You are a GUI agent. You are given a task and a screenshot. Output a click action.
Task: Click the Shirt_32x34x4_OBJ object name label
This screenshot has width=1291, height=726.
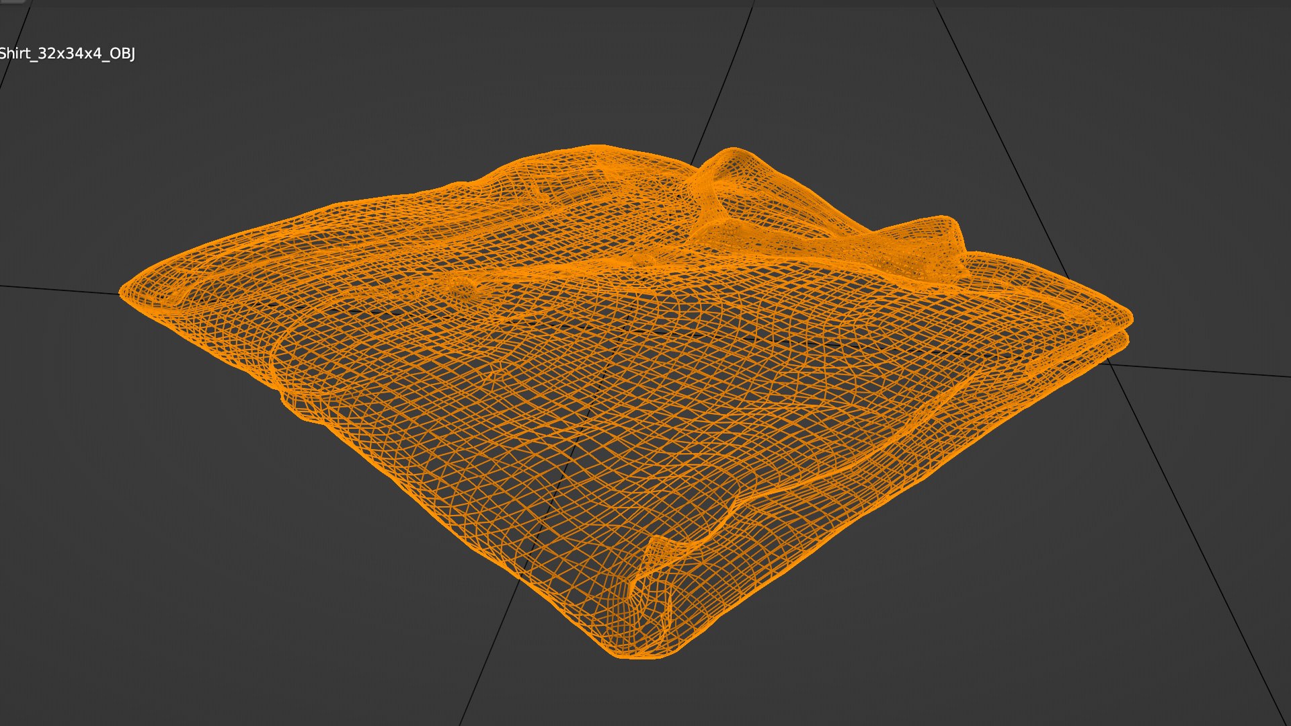click(x=67, y=54)
